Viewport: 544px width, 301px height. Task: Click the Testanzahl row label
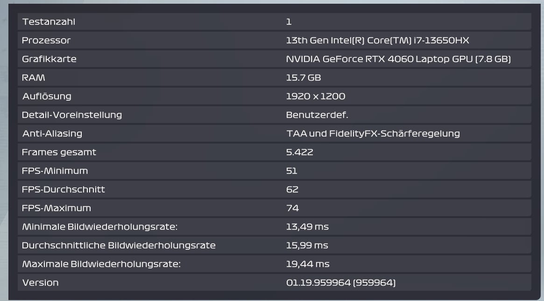click(x=49, y=22)
